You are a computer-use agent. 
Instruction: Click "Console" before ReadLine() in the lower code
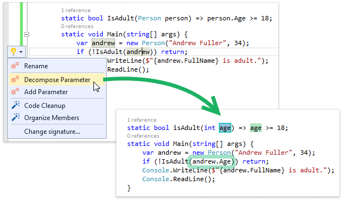[x=156, y=179]
